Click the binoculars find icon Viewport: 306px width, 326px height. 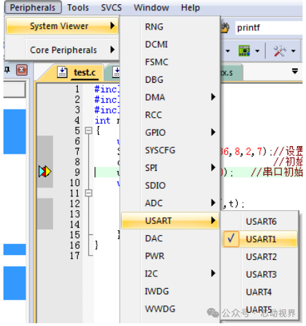[225, 28]
